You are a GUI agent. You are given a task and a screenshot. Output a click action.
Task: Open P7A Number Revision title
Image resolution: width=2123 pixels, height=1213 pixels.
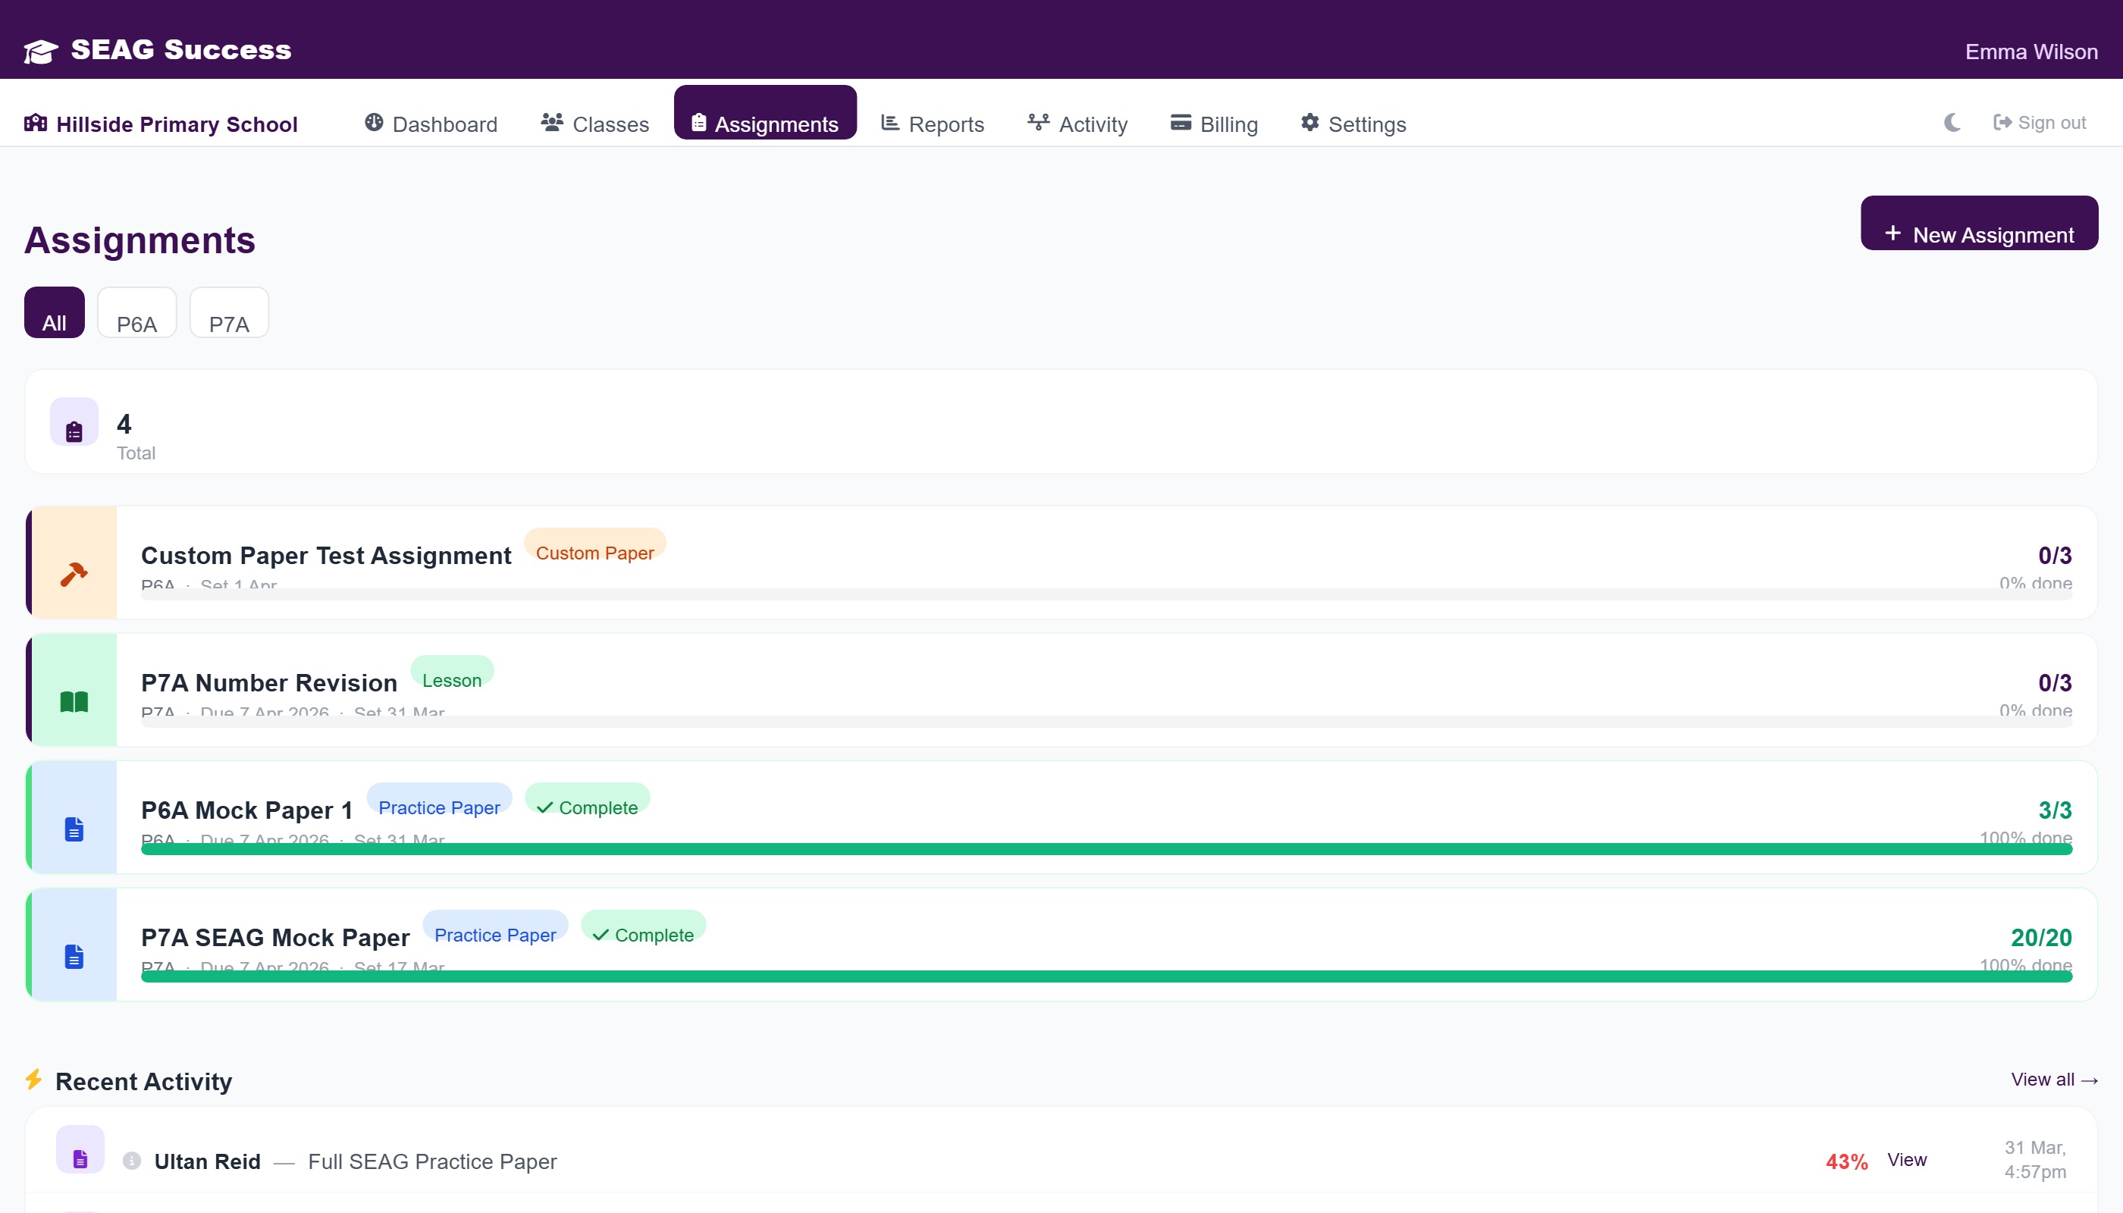269,682
